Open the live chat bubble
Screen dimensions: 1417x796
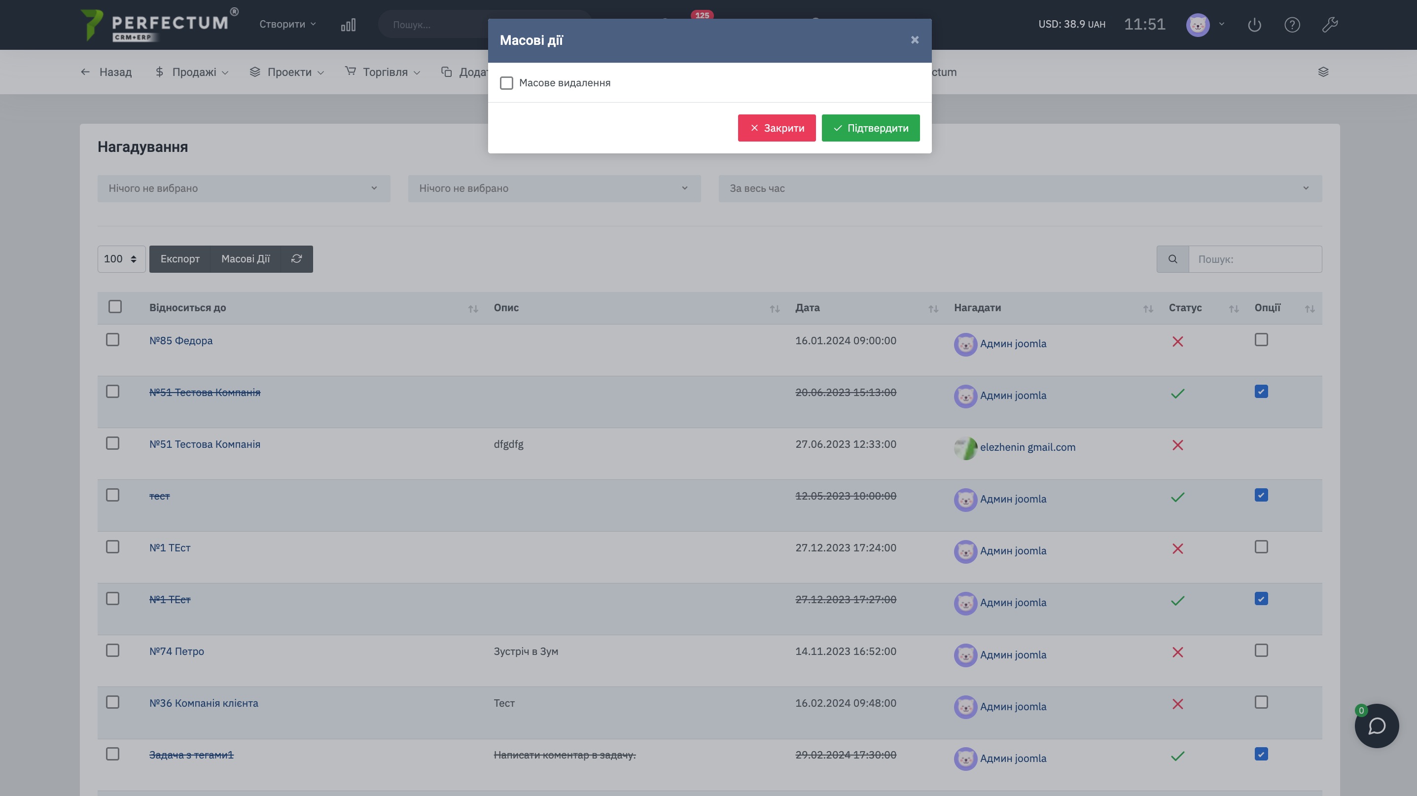pyautogui.click(x=1376, y=725)
